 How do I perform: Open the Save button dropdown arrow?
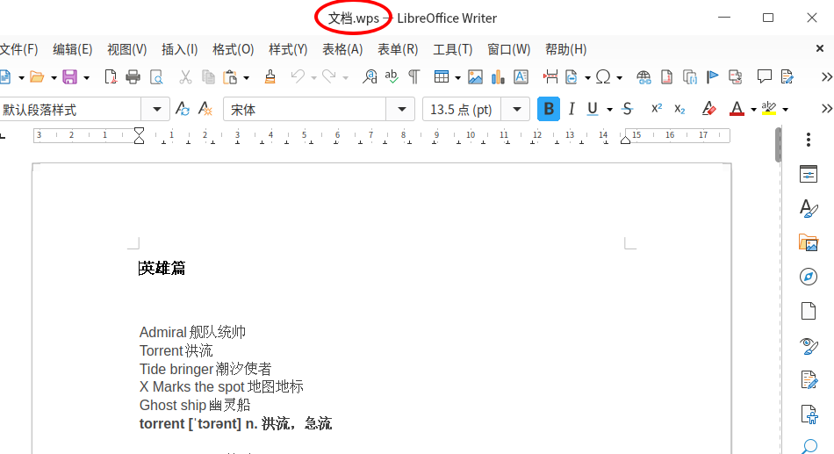(x=86, y=77)
